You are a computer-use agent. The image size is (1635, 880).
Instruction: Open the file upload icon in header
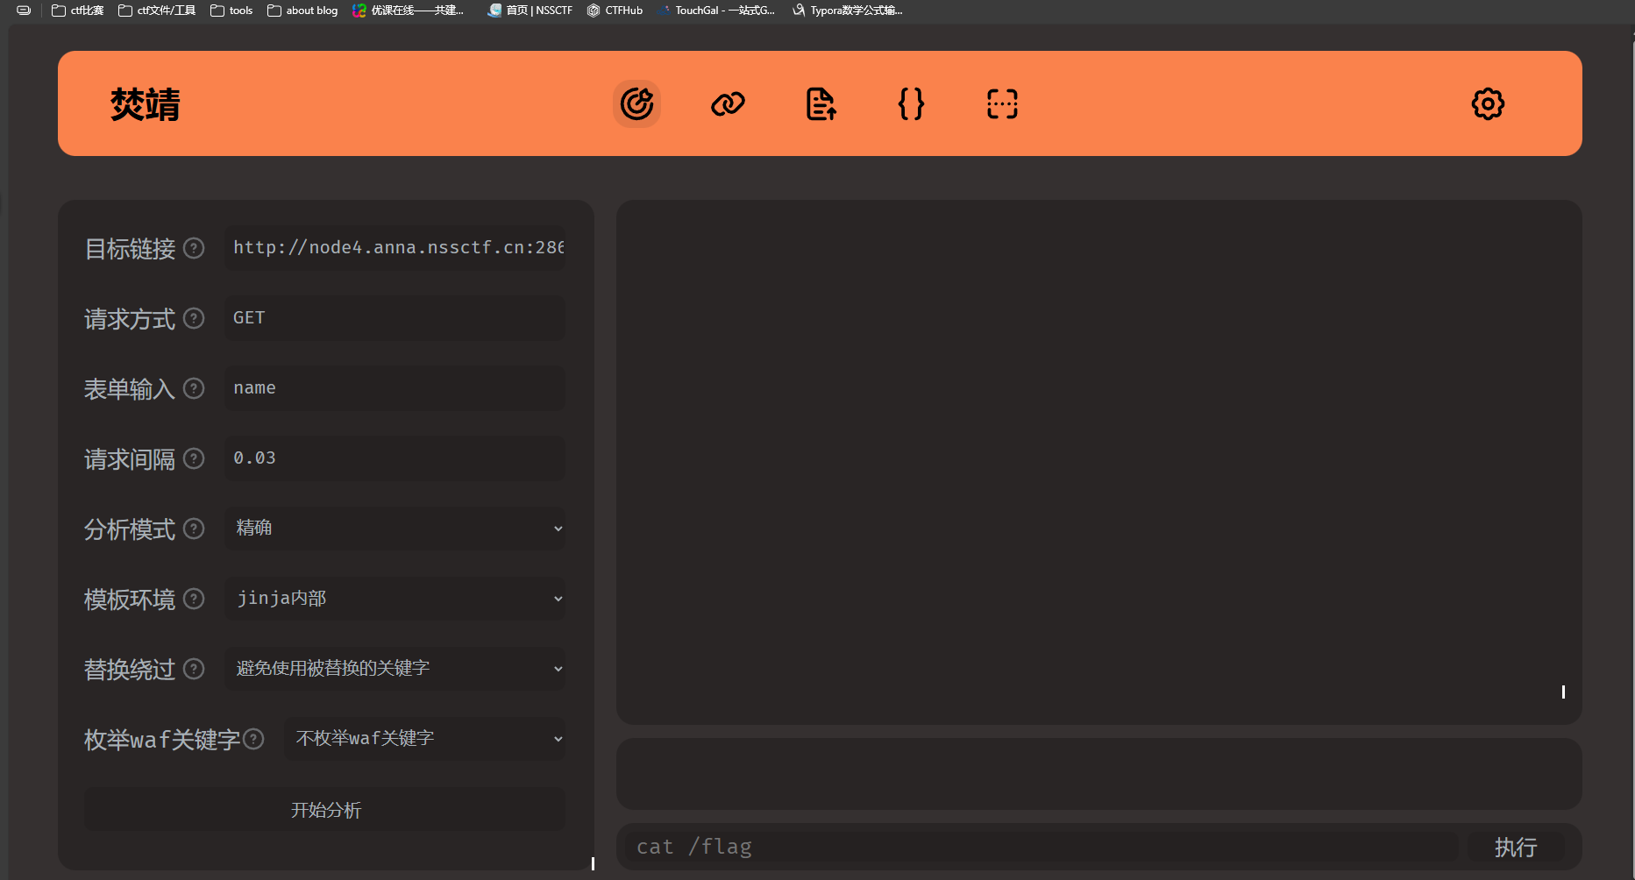[821, 103]
